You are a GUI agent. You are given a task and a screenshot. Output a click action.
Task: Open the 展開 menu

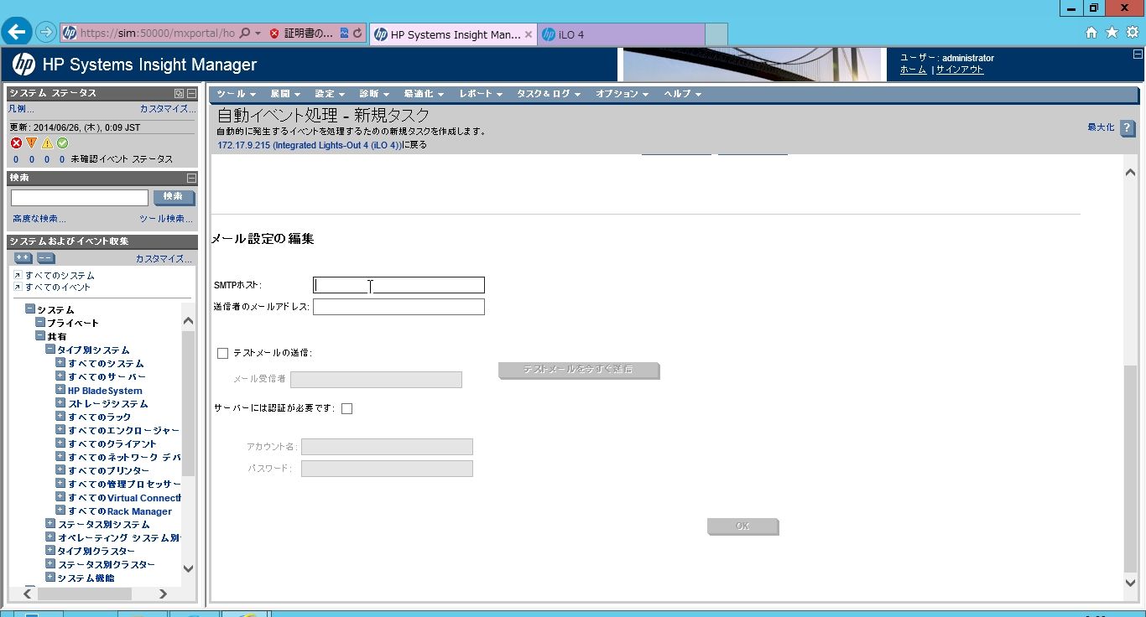(x=284, y=94)
